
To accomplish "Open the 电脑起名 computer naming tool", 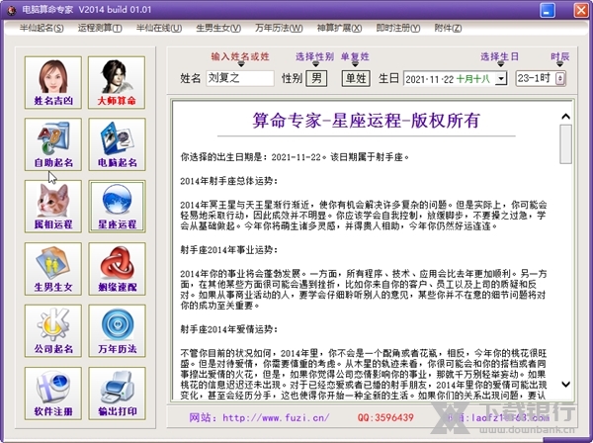I will (x=117, y=144).
